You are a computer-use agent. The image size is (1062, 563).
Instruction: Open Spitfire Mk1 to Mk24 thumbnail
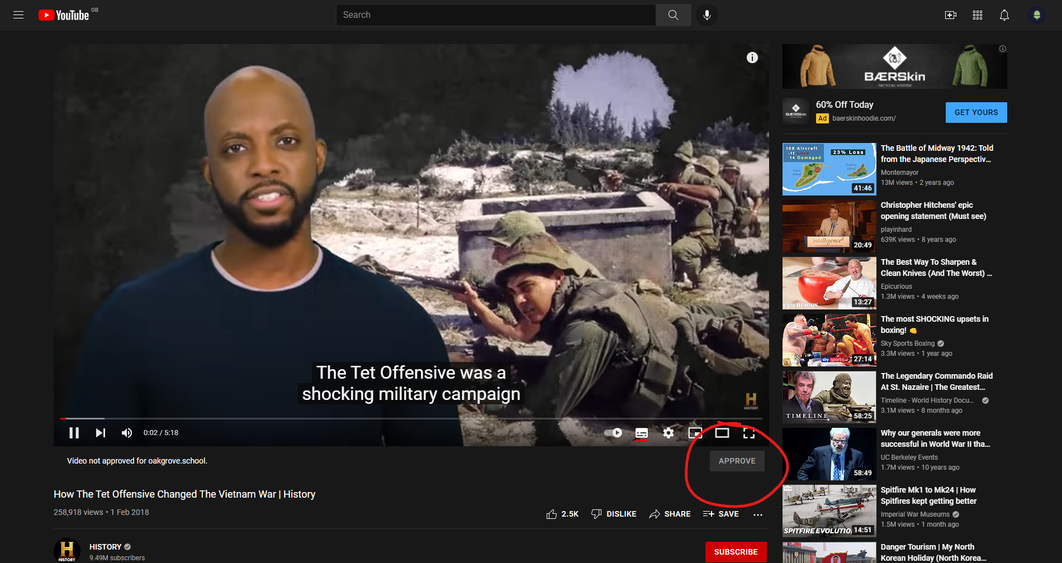(829, 510)
